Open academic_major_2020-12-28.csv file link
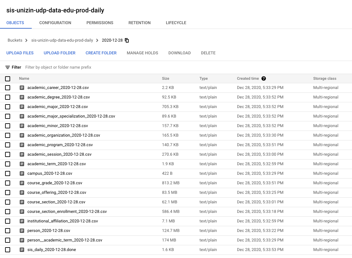Viewport: 352px width, 258px height. click(58, 107)
